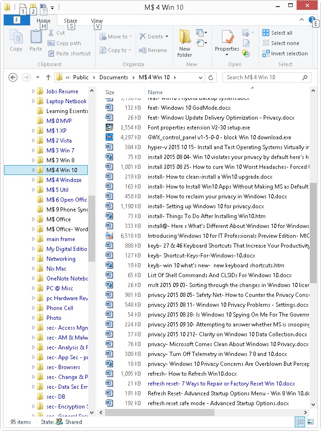Click the Search M$ 4 Win 10 box

[267, 77]
